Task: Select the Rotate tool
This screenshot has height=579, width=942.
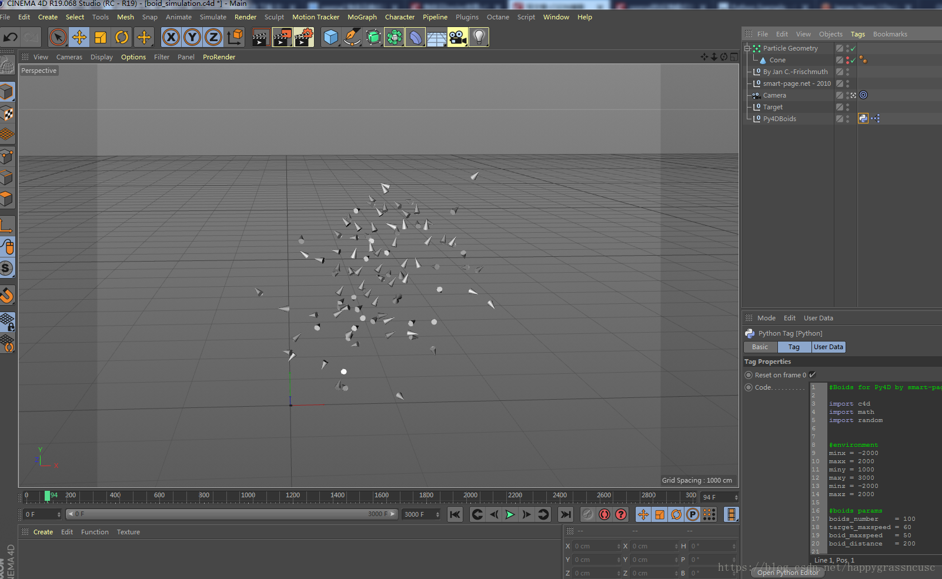Action: 122,38
